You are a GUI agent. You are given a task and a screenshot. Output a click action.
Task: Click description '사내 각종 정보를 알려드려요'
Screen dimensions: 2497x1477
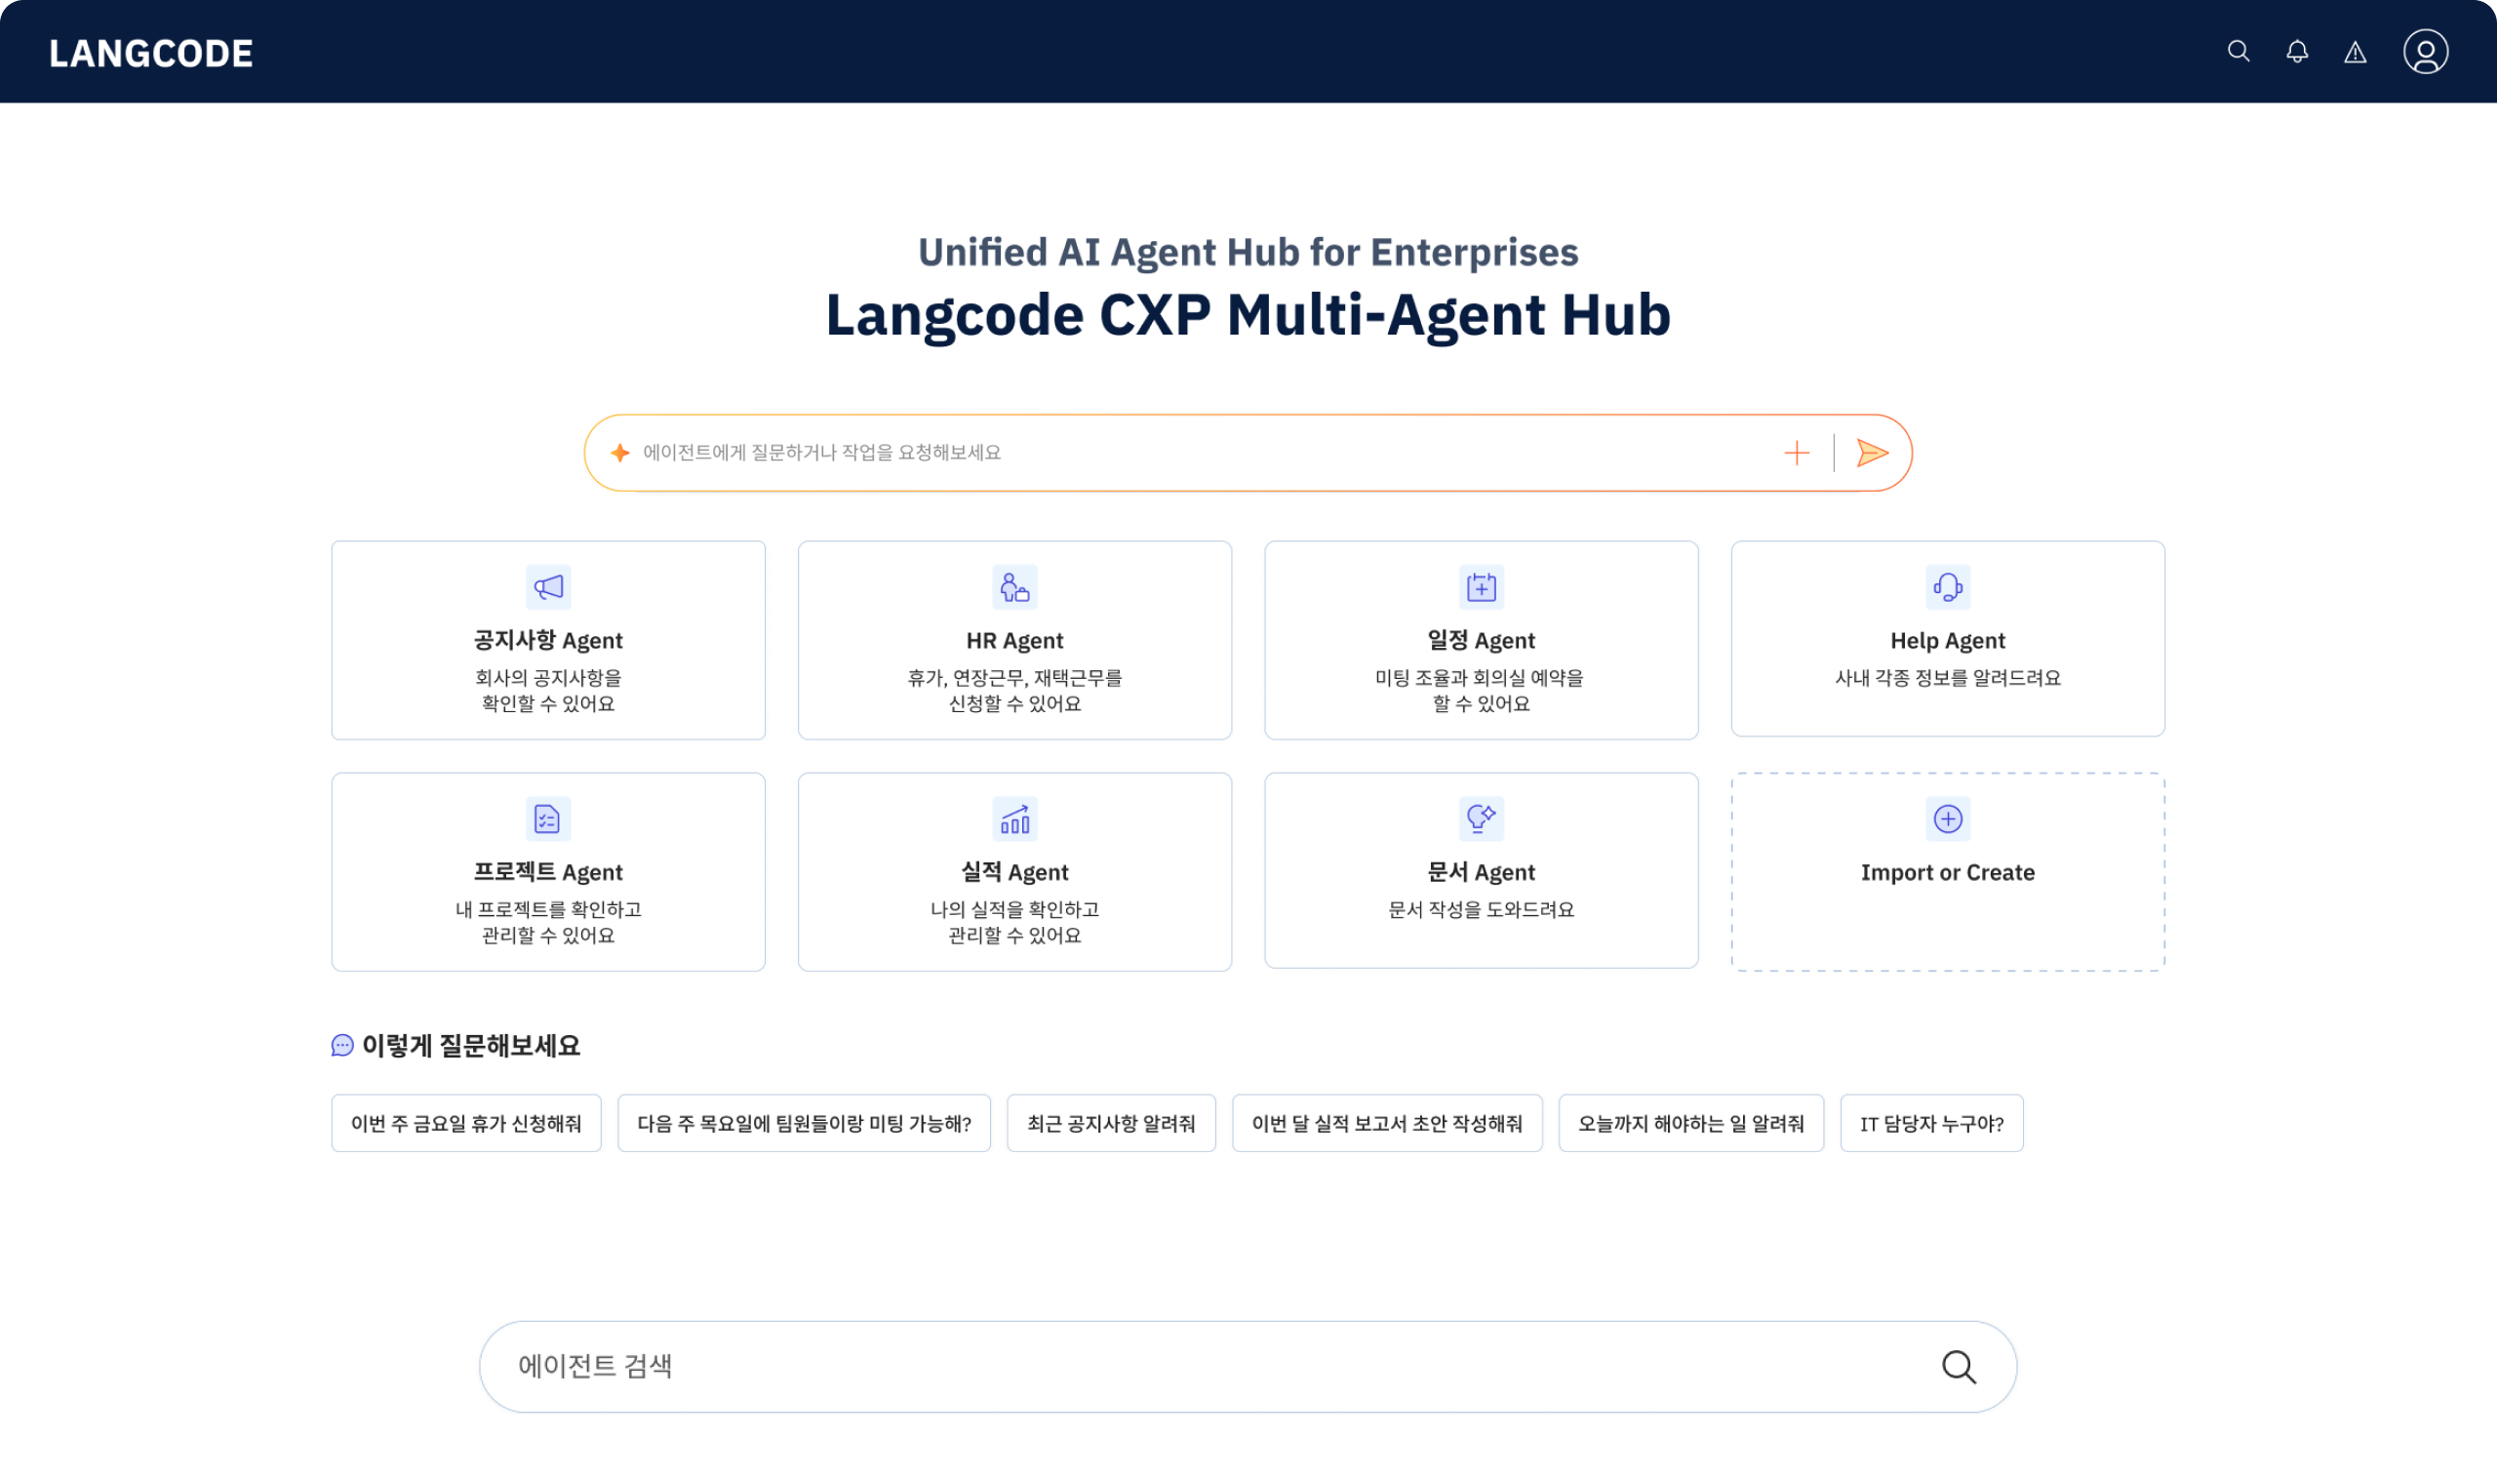click(1948, 679)
